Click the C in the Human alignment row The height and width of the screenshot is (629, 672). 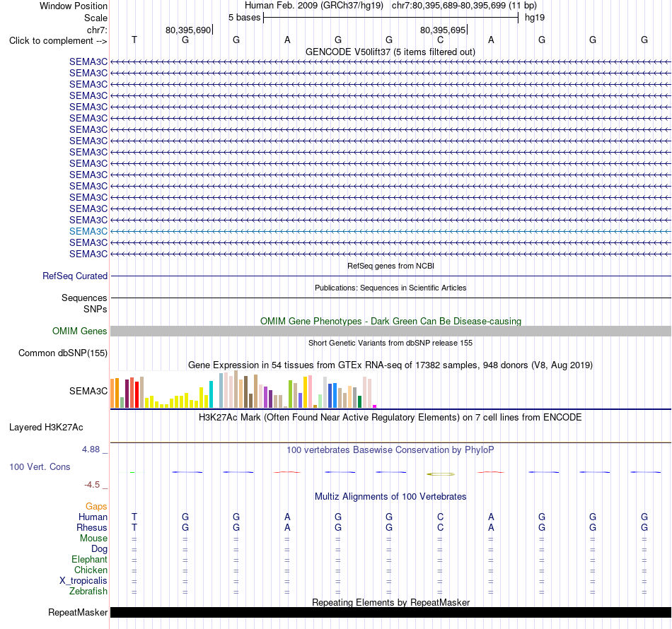(x=440, y=517)
